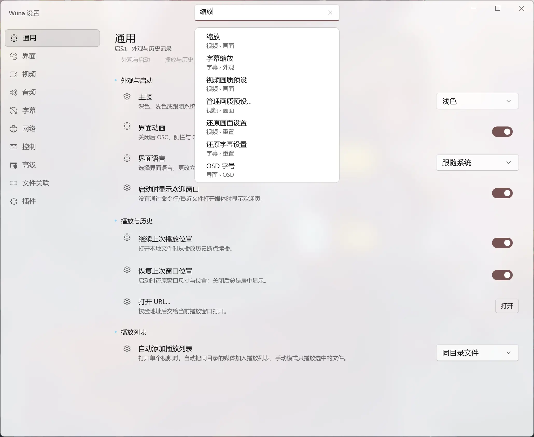
Task: Select the 缩放 result under 视频 › 画面
Action: (267, 41)
